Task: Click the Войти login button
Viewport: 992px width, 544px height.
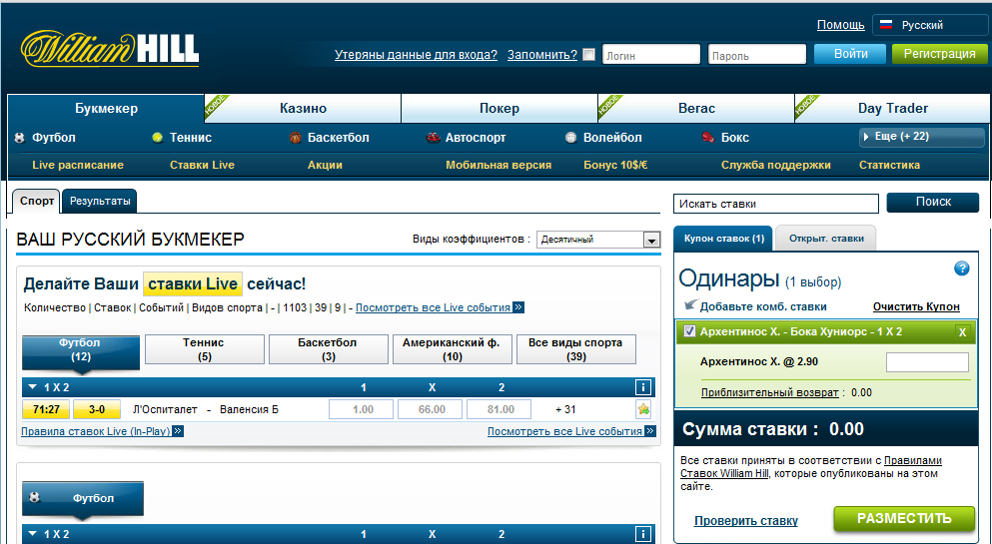Action: tap(850, 54)
